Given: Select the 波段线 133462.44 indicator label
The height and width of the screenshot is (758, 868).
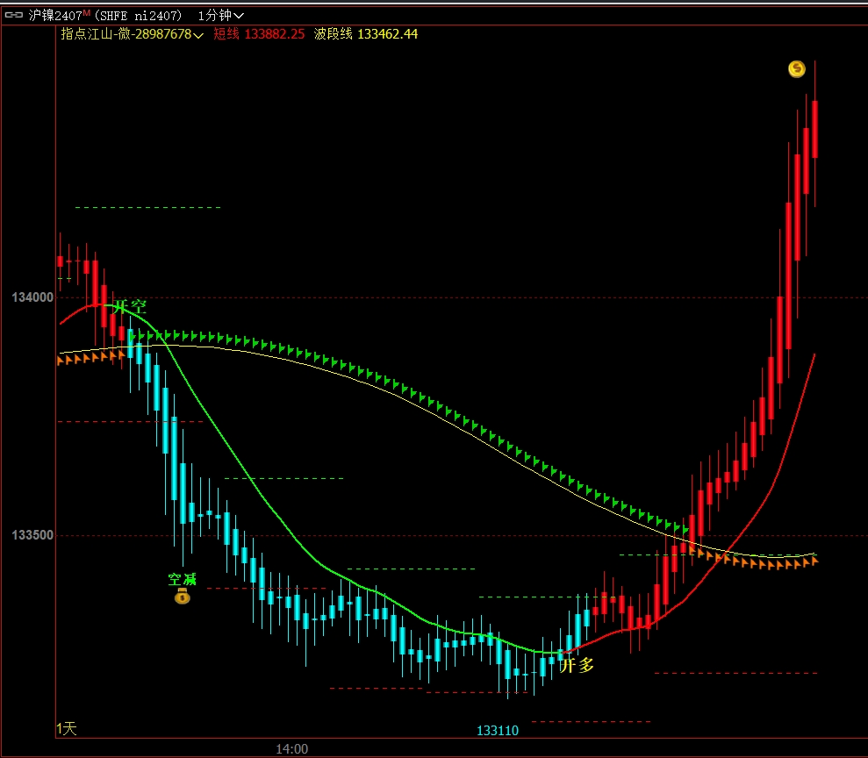Looking at the screenshot, I should click(366, 34).
